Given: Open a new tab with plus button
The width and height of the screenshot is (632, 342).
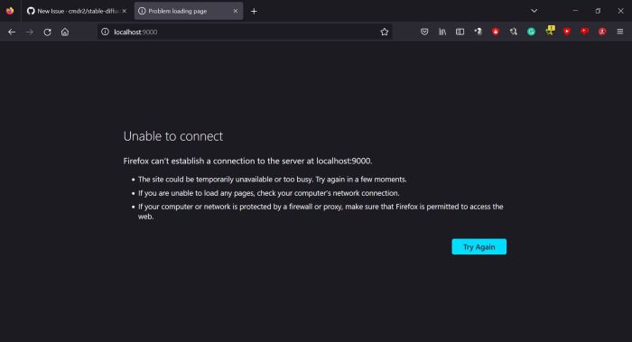Looking at the screenshot, I should 254,11.
